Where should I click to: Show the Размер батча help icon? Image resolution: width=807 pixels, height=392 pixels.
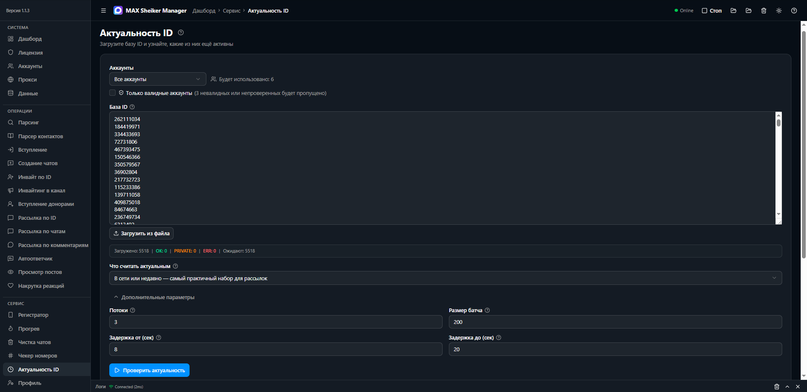[487, 310]
